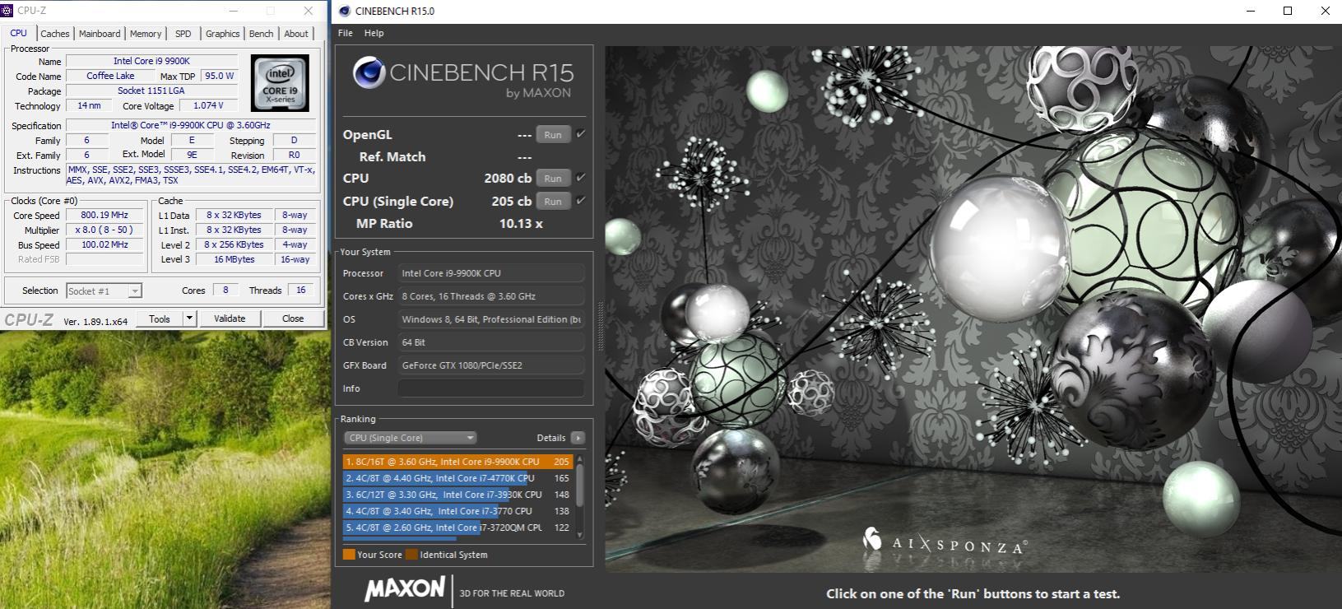Image resolution: width=1342 pixels, height=609 pixels.
Task: Open ranking Details arrow button
Action: tap(578, 438)
